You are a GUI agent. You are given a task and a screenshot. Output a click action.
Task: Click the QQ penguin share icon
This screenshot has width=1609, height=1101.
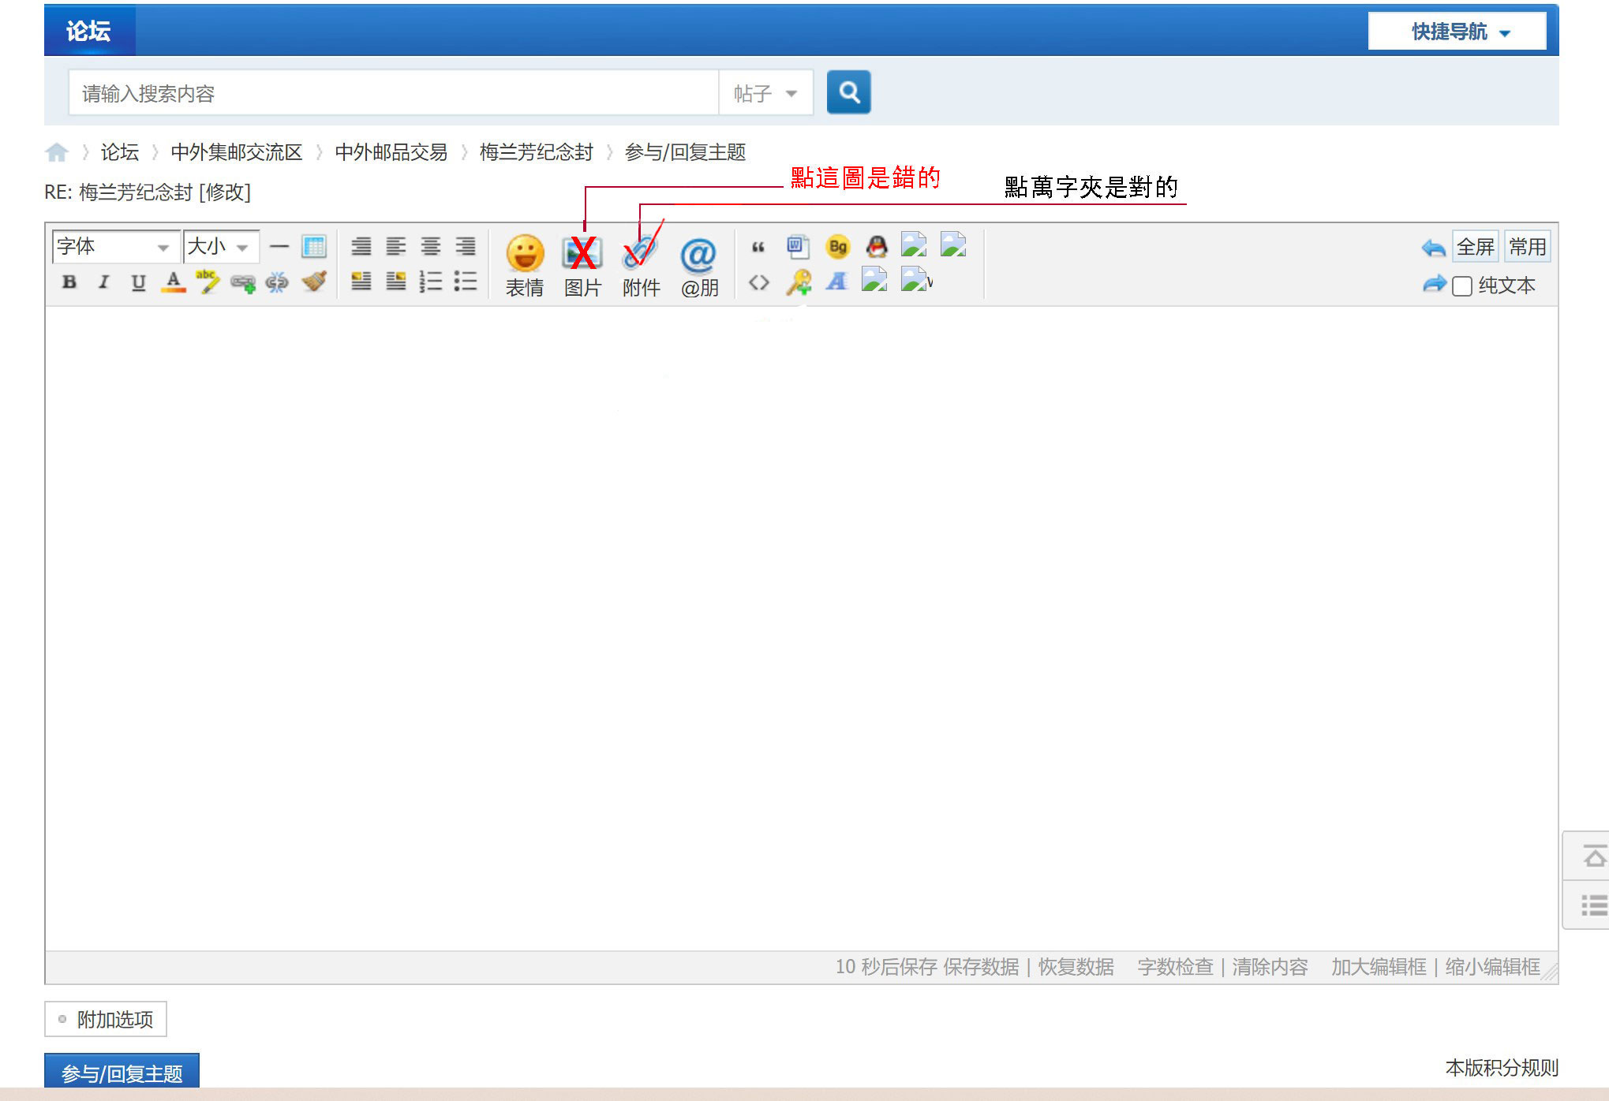point(877,246)
